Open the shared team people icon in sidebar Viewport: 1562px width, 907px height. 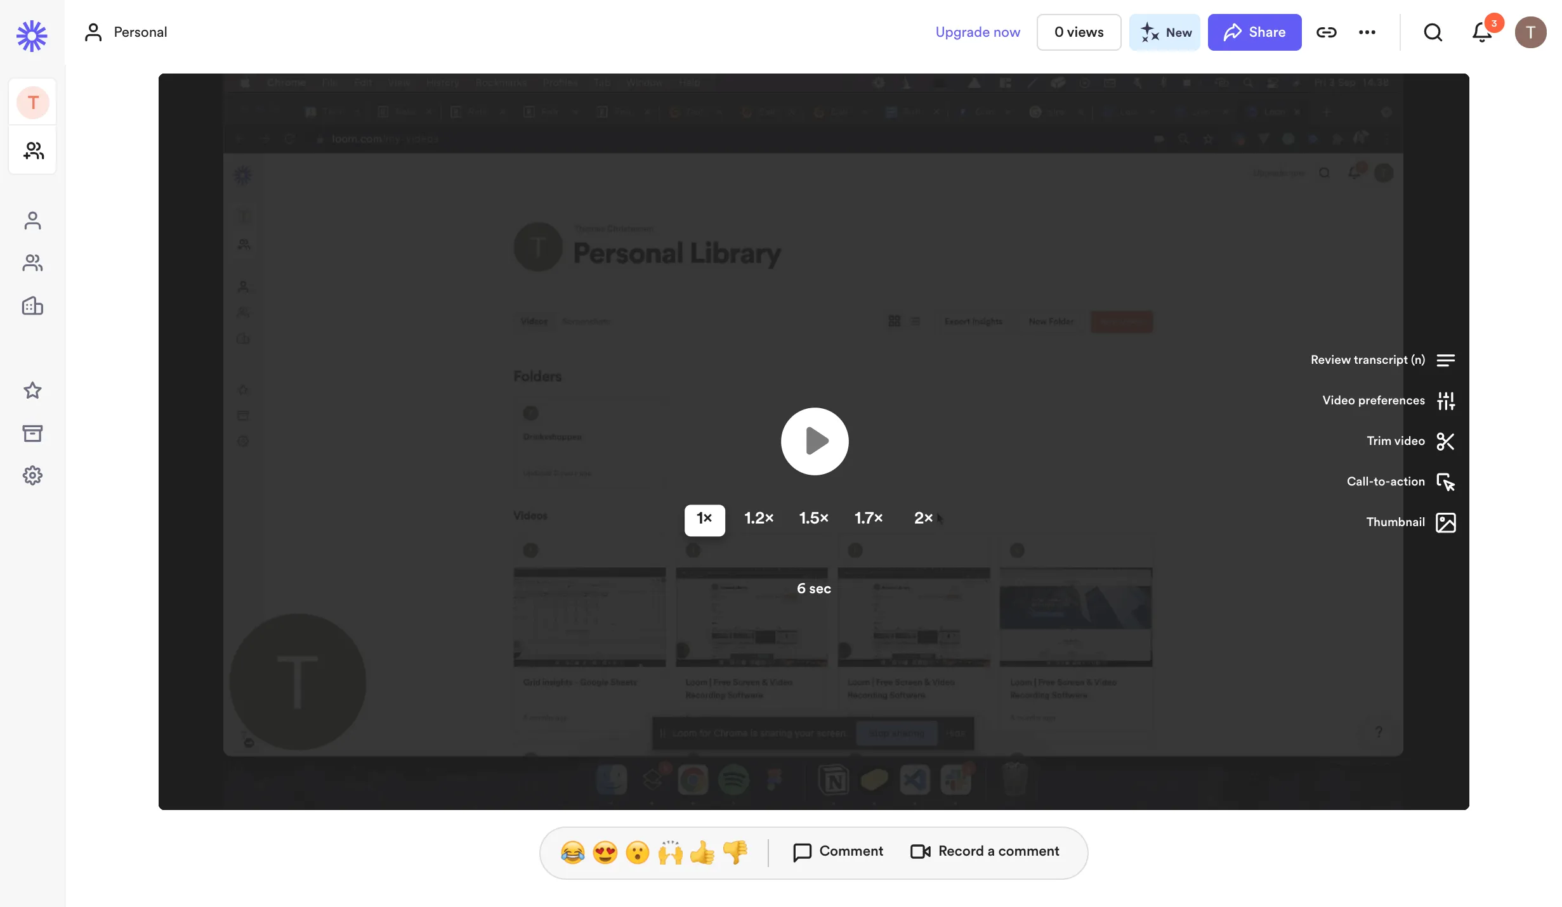point(33,263)
